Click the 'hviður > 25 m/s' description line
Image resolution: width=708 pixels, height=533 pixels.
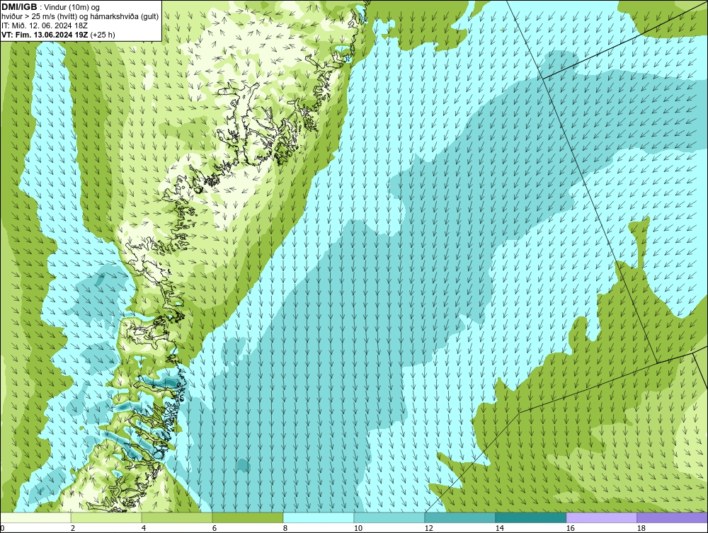tap(80, 16)
